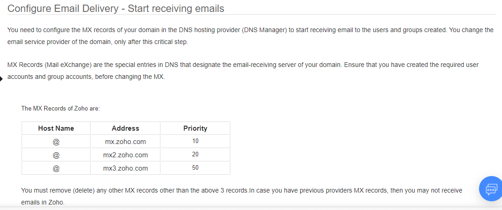
Task: Click the 'The MX Records of Zoho are:' text
Action: click(61, 109)
